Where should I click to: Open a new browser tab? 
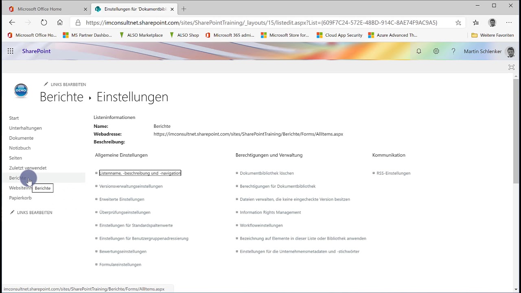click(x=184, y=9)
